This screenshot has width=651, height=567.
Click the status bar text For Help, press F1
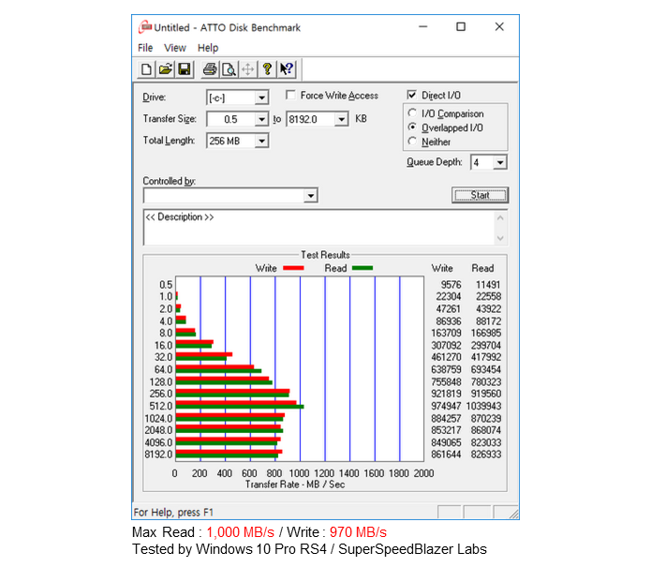[x=173, y=513]
